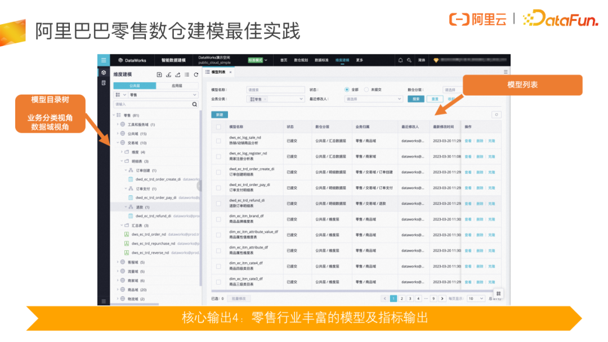
Task: Select the 未提交 radio button
Action: [365, 89]
